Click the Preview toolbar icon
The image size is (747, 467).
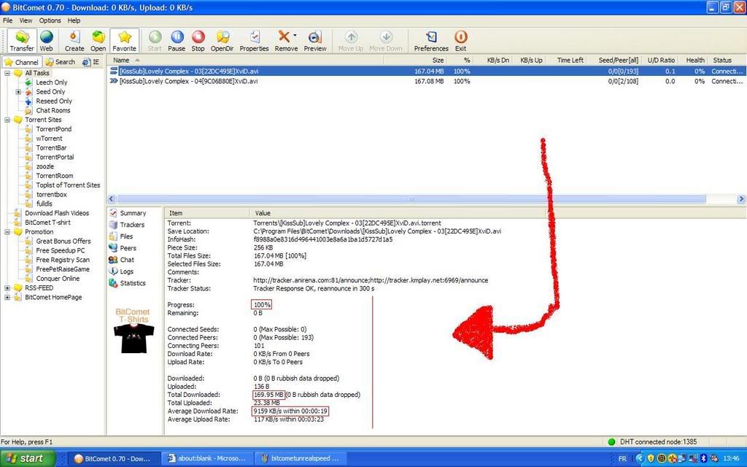315,41
